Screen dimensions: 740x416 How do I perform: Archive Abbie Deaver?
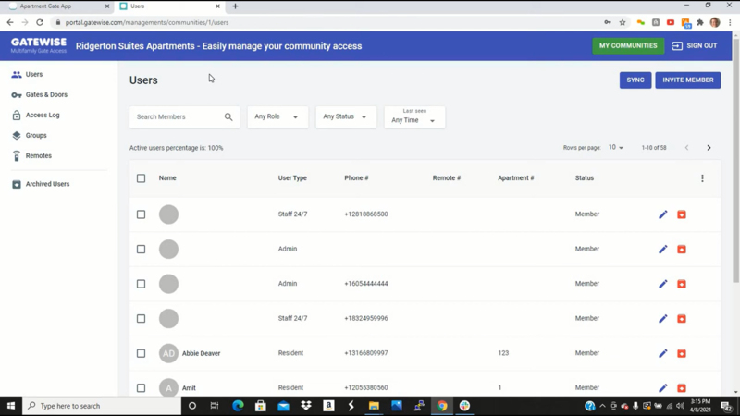(682, 353)
